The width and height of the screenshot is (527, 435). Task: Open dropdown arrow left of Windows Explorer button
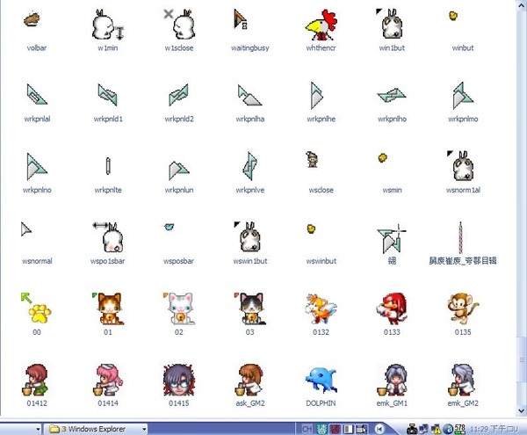pos(38,429)
